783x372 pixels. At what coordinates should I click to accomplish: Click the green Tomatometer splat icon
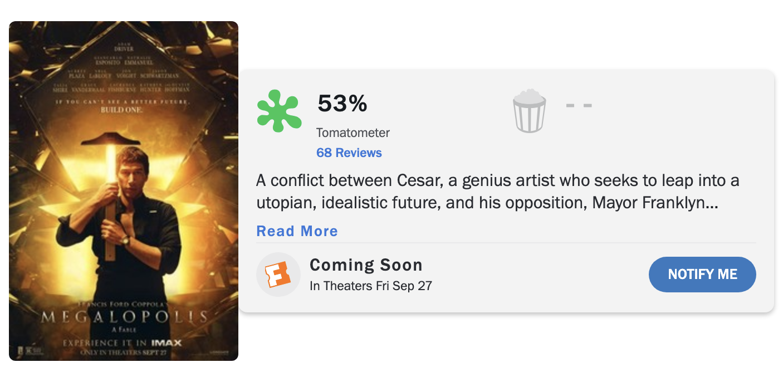[x=278, y=111]
